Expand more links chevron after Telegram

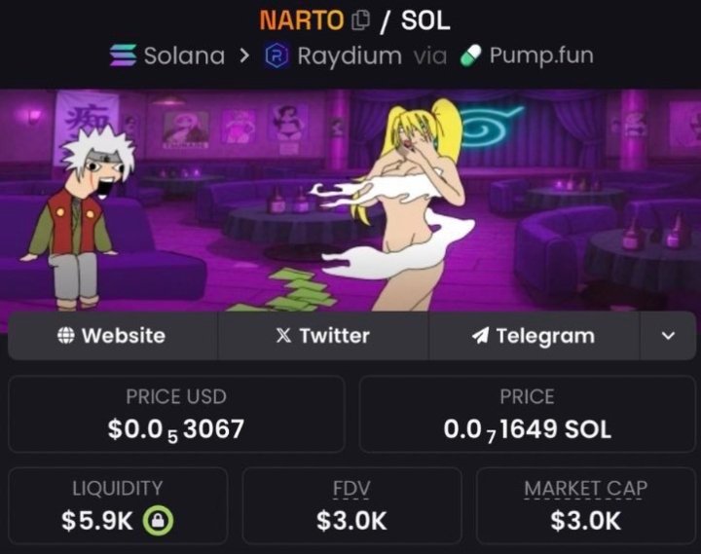668,335
